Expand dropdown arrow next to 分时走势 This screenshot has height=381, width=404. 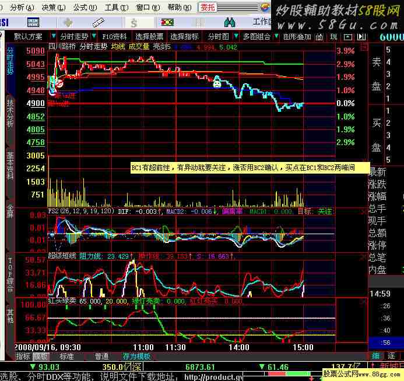click(94, 36)
